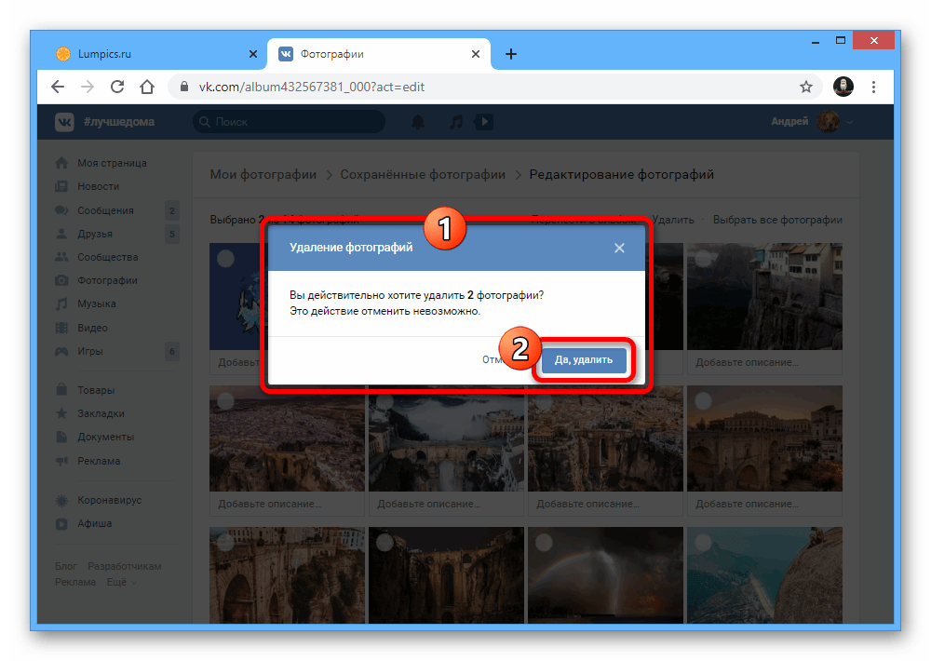This screenshot has width=931, height=661.
Task: Toggle selection circle on rainbow photo
Action: pos(544,543)
